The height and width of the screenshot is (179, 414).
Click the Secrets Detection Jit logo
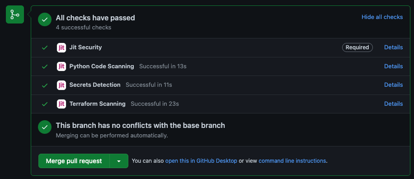[x=61, y=85]
